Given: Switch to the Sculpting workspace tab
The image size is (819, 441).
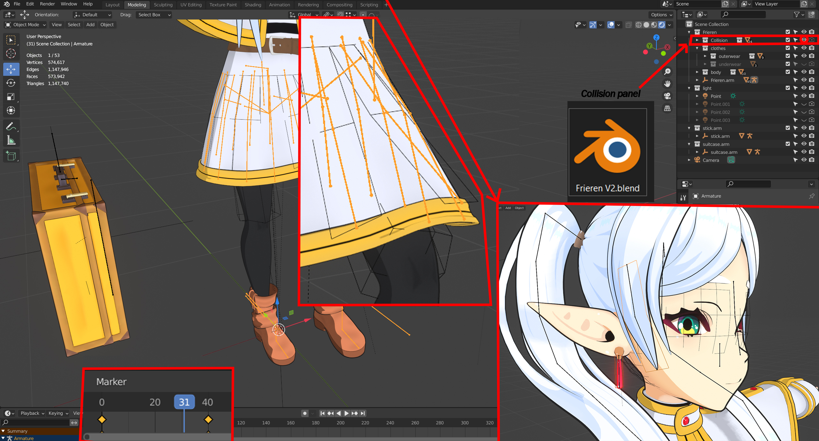Looking at the screenshot, I should pyautogui.click(x=163, y=5).
